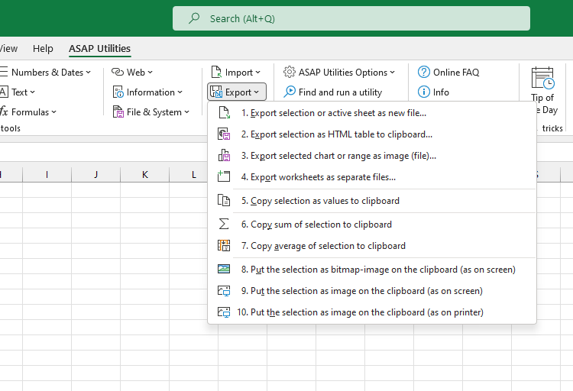Image resolution: width=573 pixels, height=391 pixels.
Task: Expand the ASAP Utilities Options arrow
Action: point(392,73)
